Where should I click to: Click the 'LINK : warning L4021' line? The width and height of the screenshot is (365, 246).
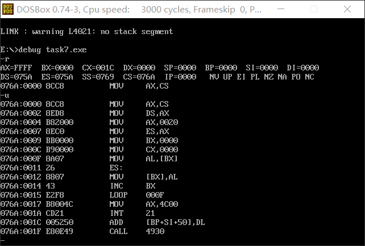coord(86,32)
